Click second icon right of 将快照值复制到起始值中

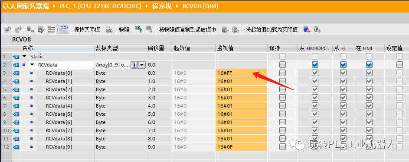(x=236, y=29)
